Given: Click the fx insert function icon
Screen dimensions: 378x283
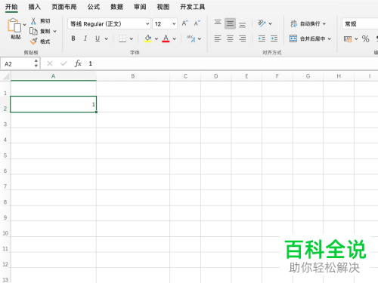Looking at the screenshot, I should 78,63.
